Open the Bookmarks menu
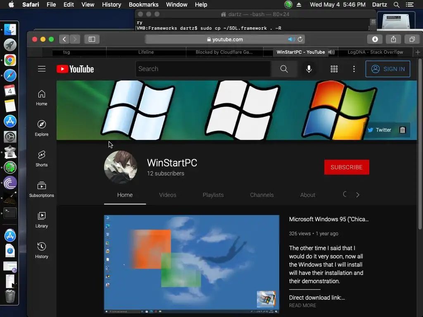423x317 pixels. pyautogui.click(x=143, y=5)
